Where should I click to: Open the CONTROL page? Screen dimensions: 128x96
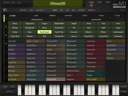(81, 10)
